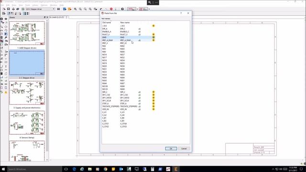Select the X_CFG1 net row
The height and width of the screenshot is (172, 306).
pos(129,124)
